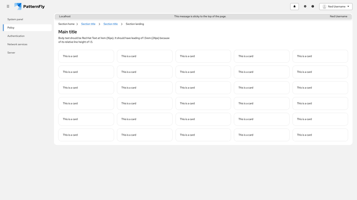Click the sticky message banner text
This screenshot has width=357, height=200.
(200, 16)
